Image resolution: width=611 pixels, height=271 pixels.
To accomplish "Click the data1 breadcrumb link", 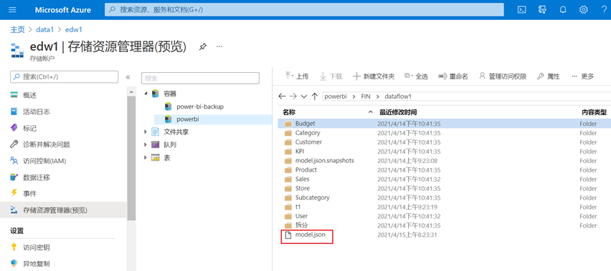I will 44,29.
